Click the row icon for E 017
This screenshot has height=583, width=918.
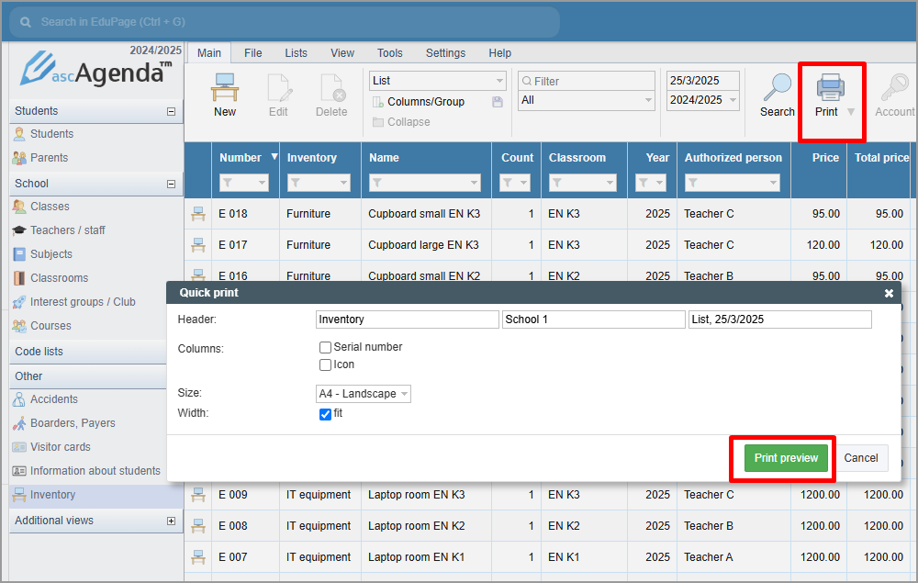[198, 244]
